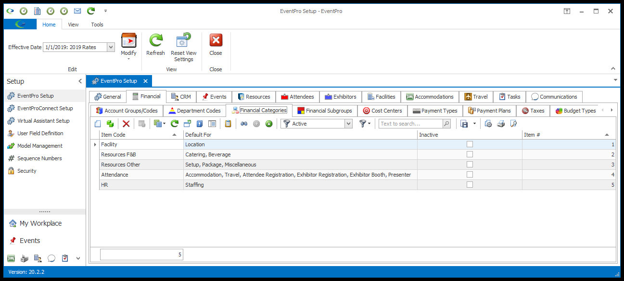Collapse the ribbon with the up chevron
This screenshot has width=624, height=281.
tap(613, 69)
